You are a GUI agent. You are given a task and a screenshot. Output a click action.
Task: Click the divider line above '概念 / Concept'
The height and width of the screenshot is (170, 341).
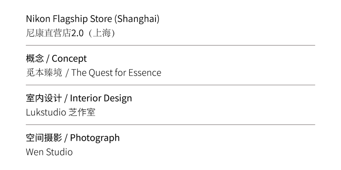(x=170, y=45)
